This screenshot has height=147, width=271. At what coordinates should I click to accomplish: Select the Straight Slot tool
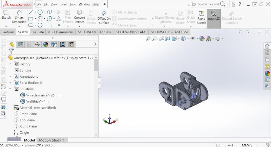point(31,25)
